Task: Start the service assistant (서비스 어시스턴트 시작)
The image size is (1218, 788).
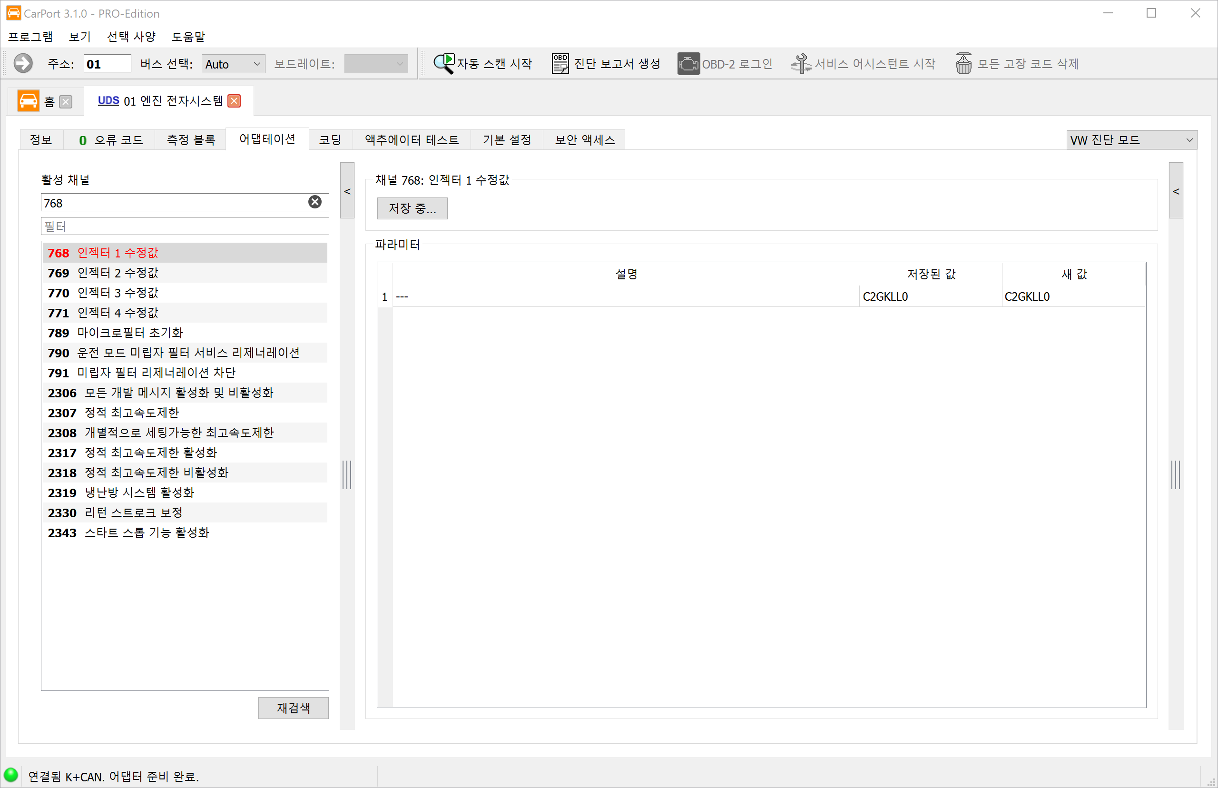Action: pos(863,64)
